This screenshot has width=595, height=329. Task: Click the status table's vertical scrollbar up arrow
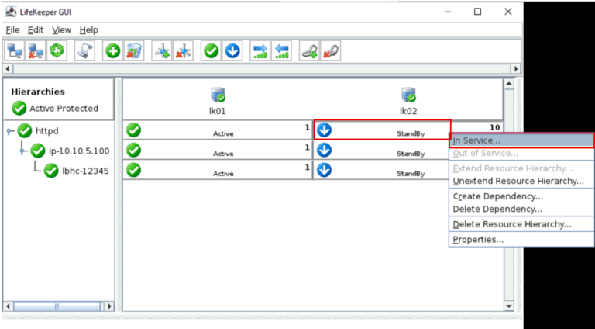[508, 84]
